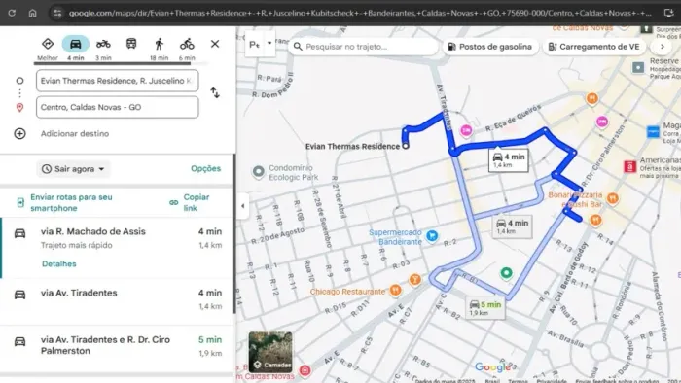This screenshot has width=681, height=383.
Task: Open the Camadas layers thumbnail
Action: 270,353
